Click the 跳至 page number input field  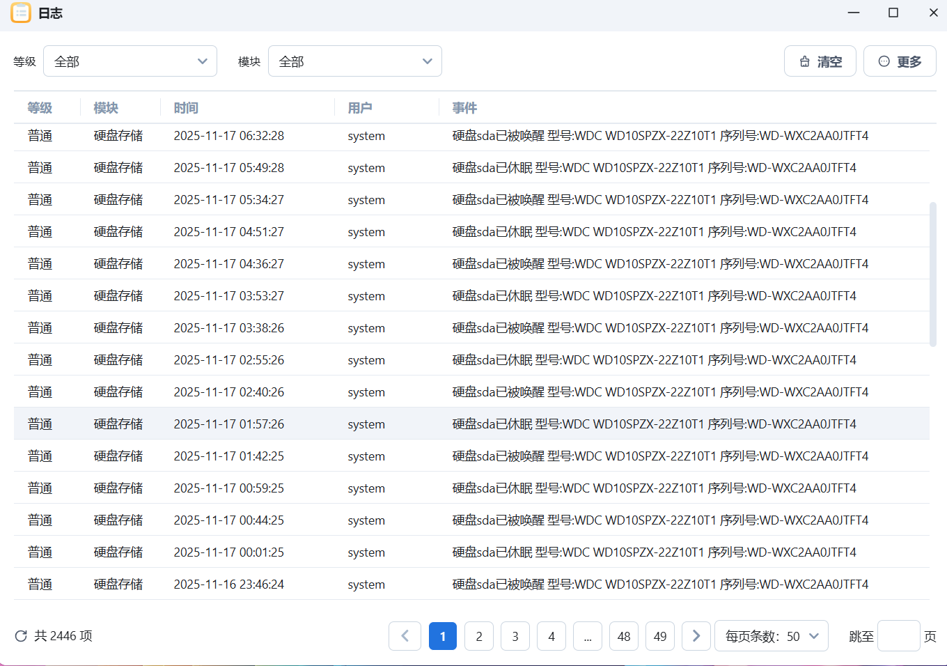point(898,635)
